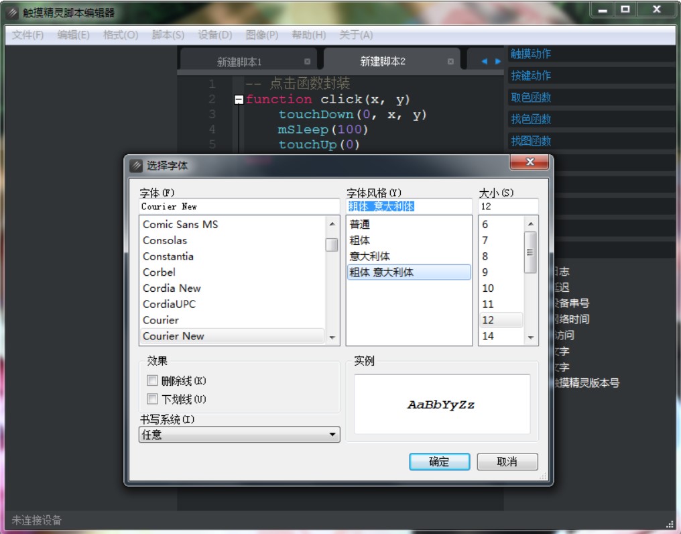Click the font list scrollbar thumb
The image size is (681, 534).
332,245
